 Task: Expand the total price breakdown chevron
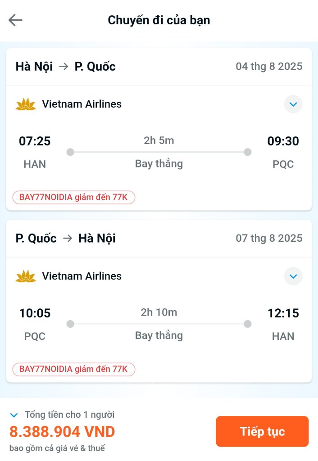click(14, 415)
